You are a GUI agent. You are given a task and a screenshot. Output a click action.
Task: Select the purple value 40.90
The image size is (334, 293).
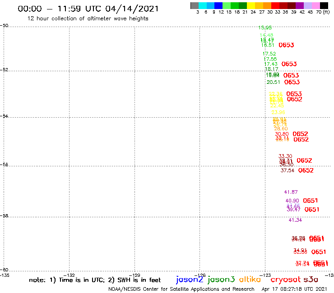[x=292, y=201]
